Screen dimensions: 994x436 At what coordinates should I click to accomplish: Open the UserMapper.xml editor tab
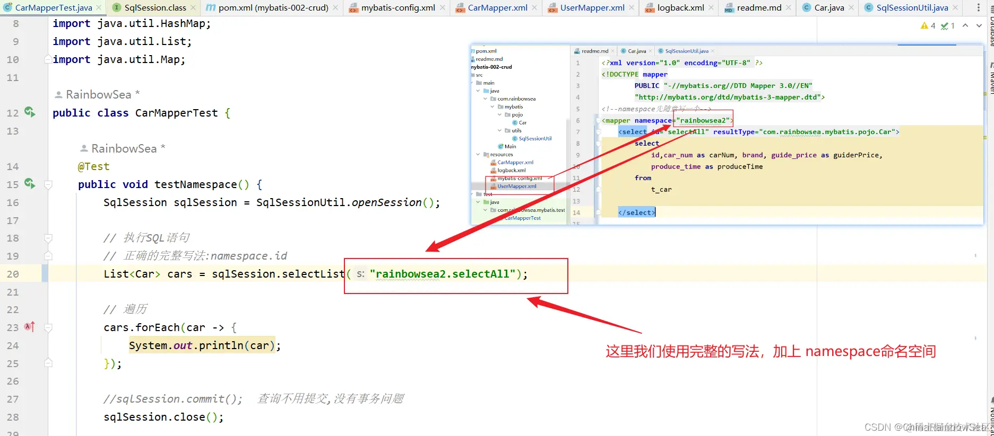coord(592,7)
